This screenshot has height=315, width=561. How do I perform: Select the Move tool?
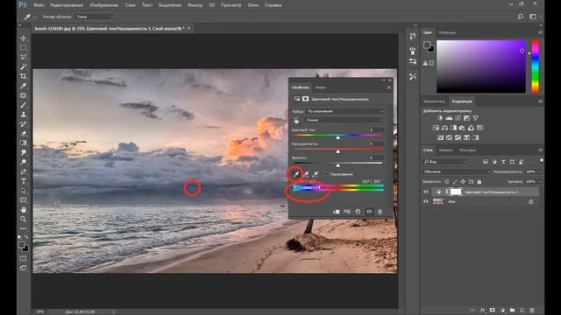tap(24, 38)
